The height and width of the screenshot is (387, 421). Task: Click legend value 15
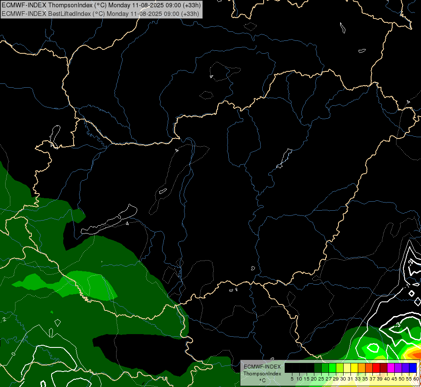click(x=307, y=379)
